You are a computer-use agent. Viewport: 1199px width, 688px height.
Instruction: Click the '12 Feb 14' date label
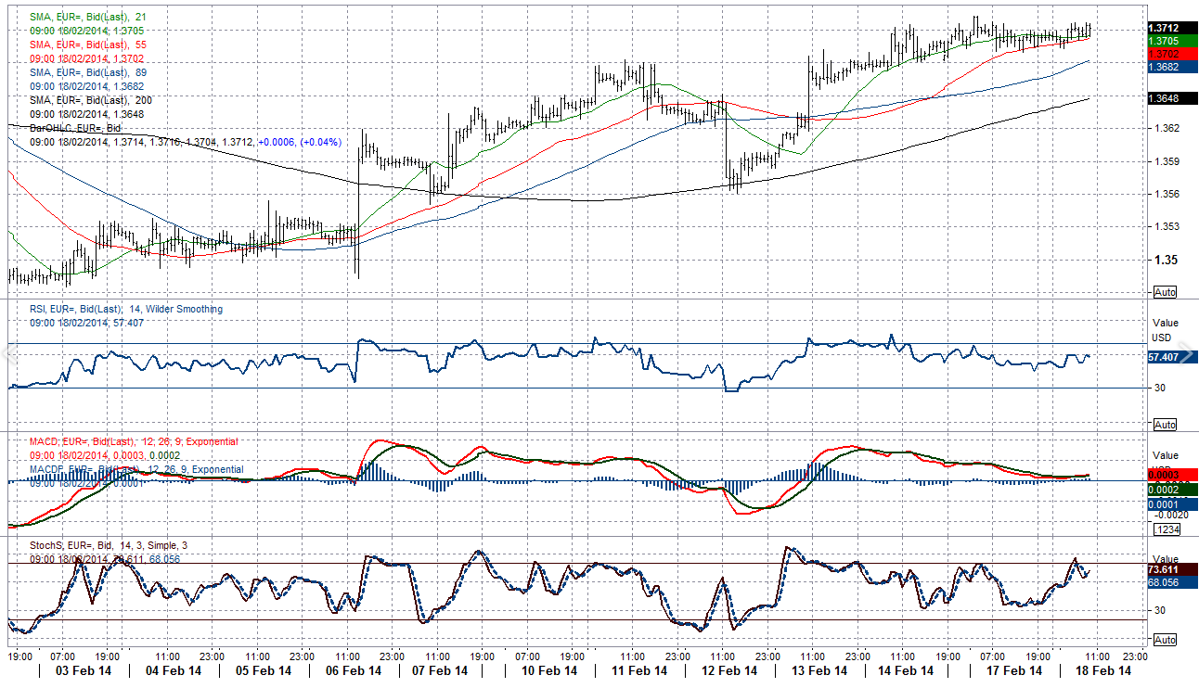pos(729,670)
